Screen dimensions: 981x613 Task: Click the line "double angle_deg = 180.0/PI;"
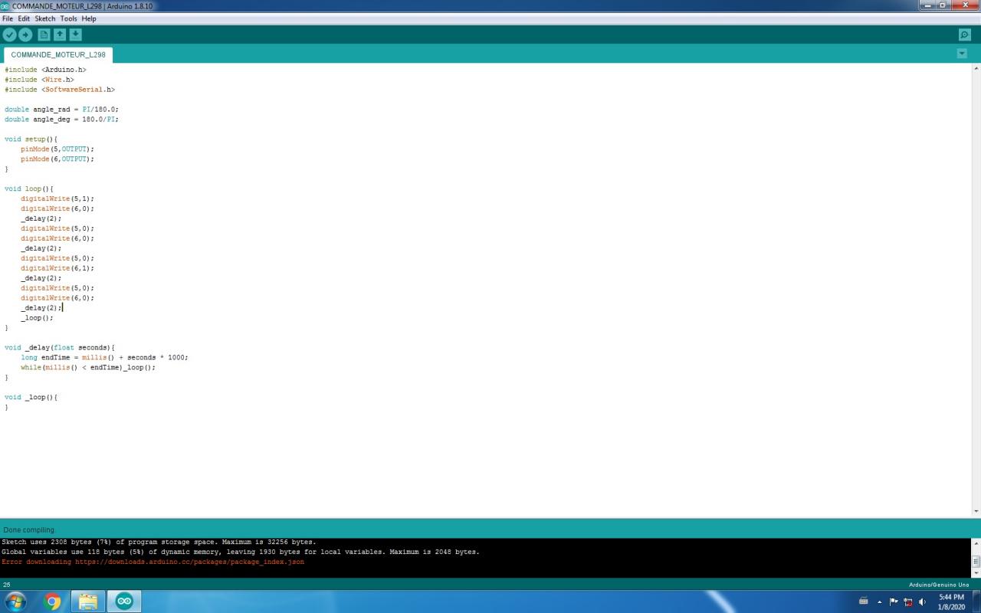tap(61, 120)
